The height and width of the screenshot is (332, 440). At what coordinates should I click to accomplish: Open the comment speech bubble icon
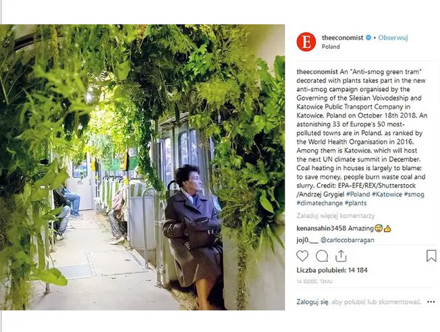pyautogui.click(x=322, y=256)
